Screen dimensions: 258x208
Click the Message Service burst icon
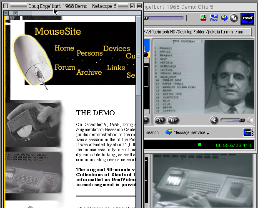(169, 132)
